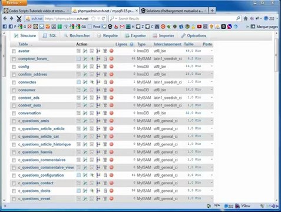281x212 pixels.
Task: Switch to the Structure tab
Action: click(25, 35)
